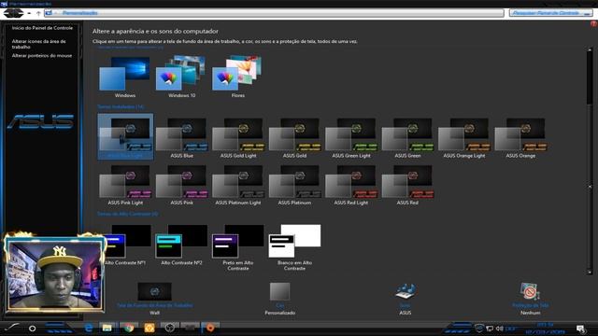Image resolution: width=598 pixels, height=336 pixels.
Task: Open the volume icon in the system tray
Action: point(500,329)
